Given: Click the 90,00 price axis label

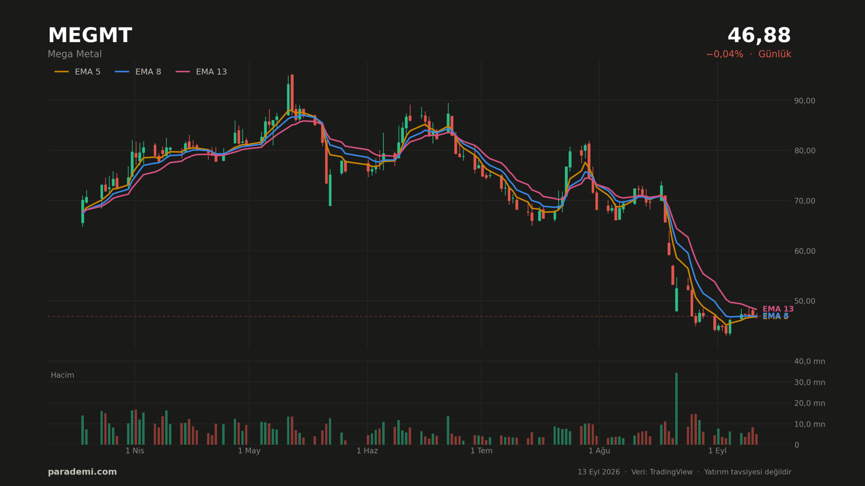Looking at the screenshot, I should tap(804, 100).
